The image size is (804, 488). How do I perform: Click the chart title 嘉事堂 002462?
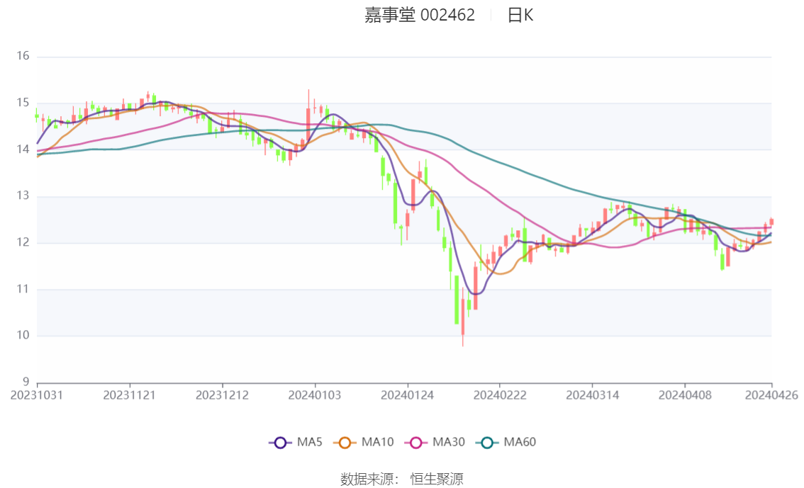[x=420, y=16]
